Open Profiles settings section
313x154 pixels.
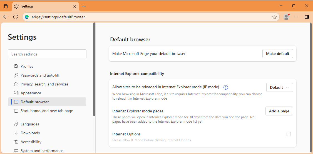click(27, 66)
